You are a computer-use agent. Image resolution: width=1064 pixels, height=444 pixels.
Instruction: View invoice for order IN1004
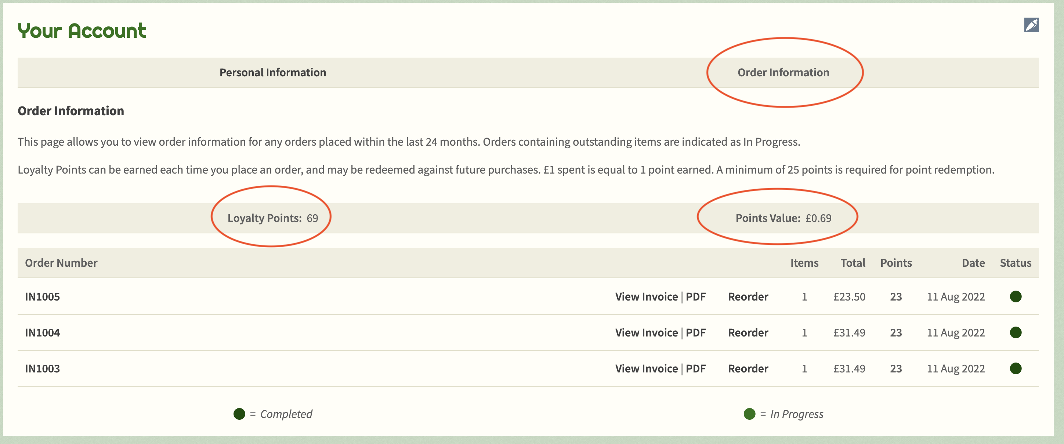646,332
